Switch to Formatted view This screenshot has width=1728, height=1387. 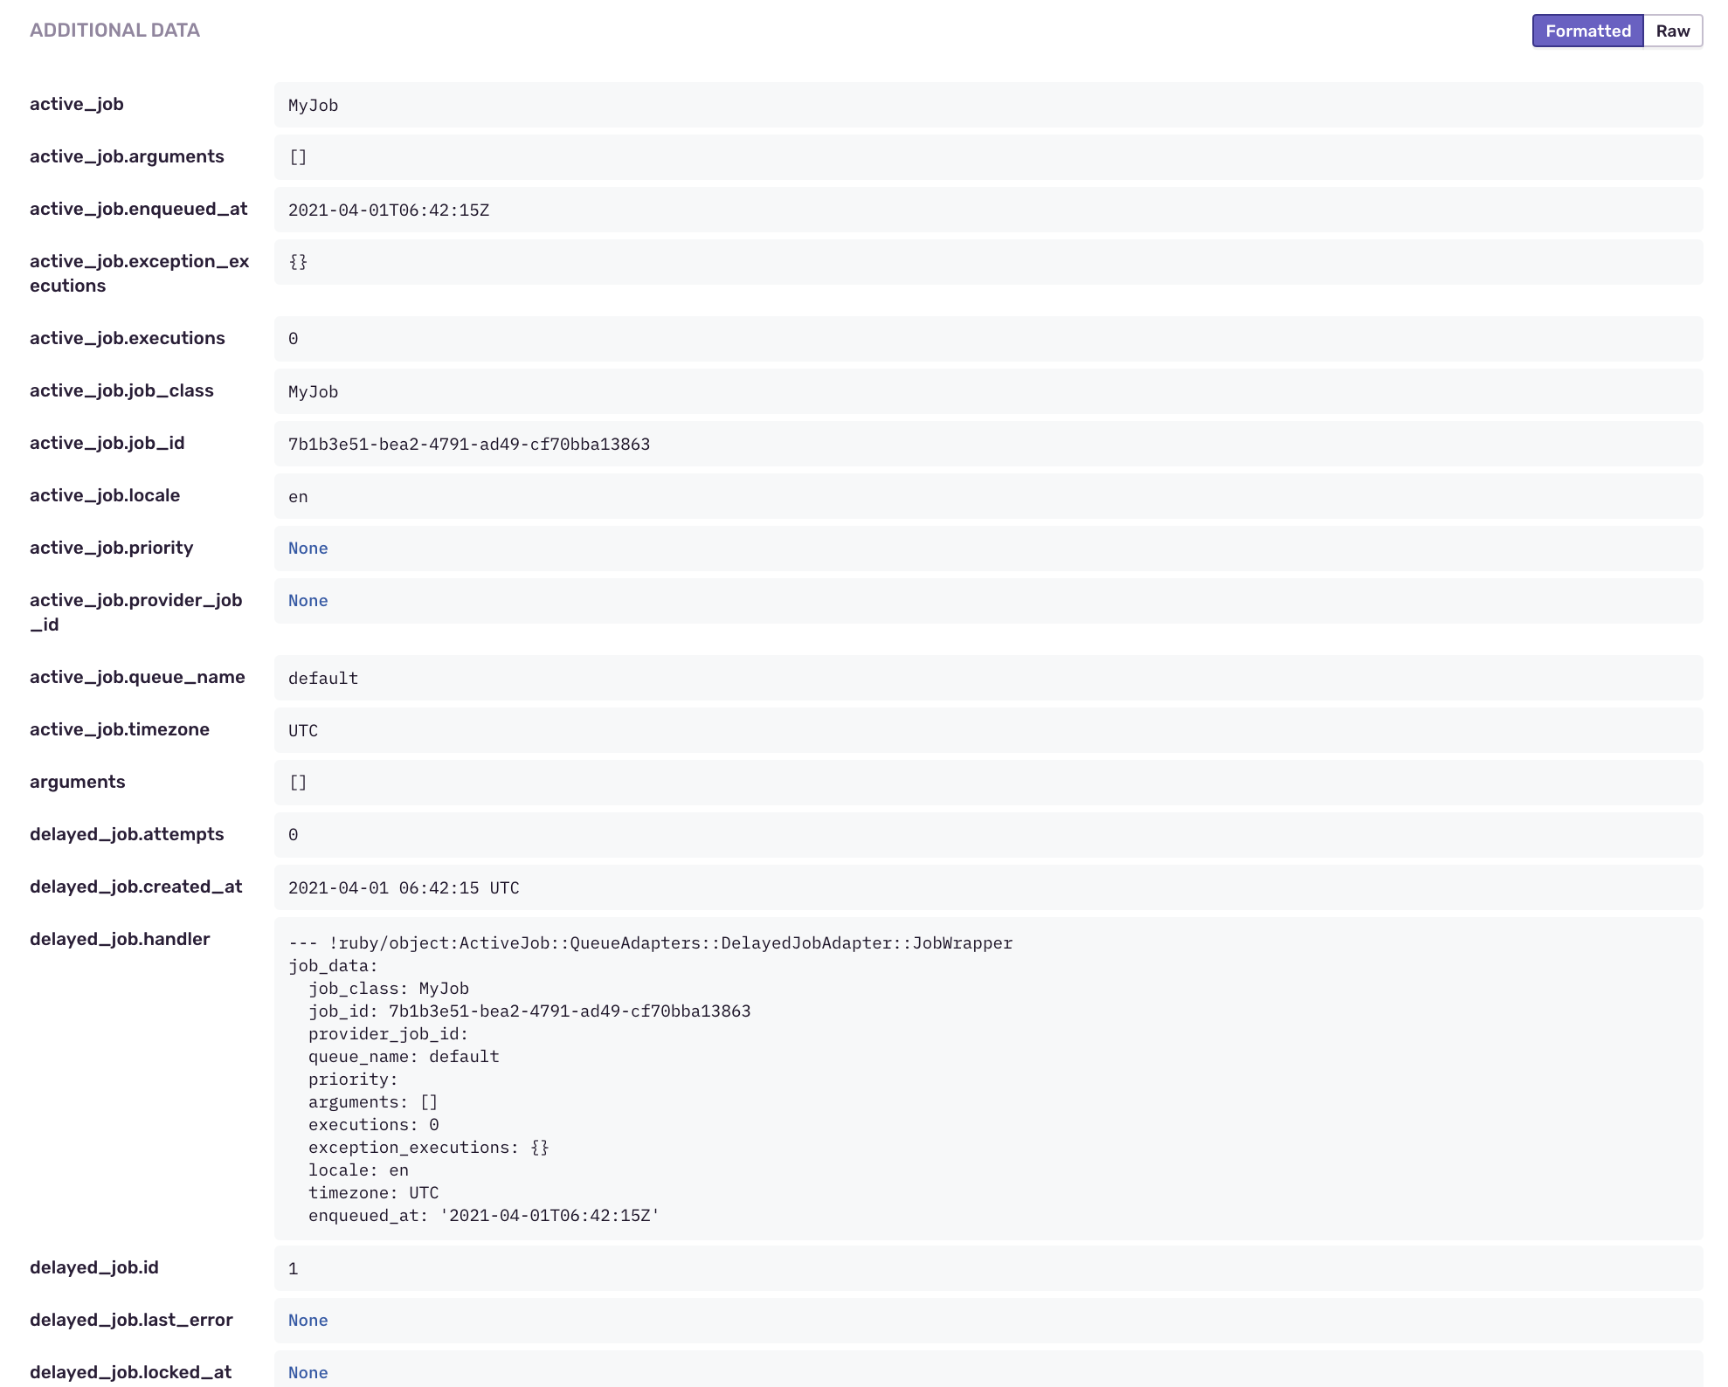[x=1587, y=31]
